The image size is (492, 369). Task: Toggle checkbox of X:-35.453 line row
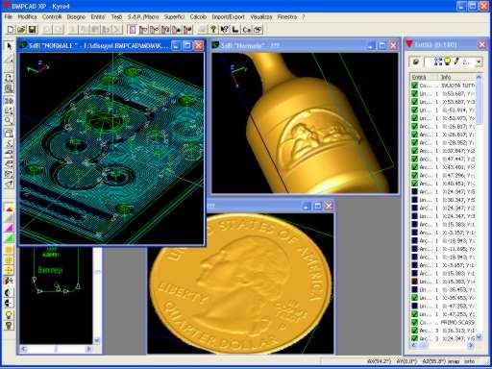click(414, 298)
